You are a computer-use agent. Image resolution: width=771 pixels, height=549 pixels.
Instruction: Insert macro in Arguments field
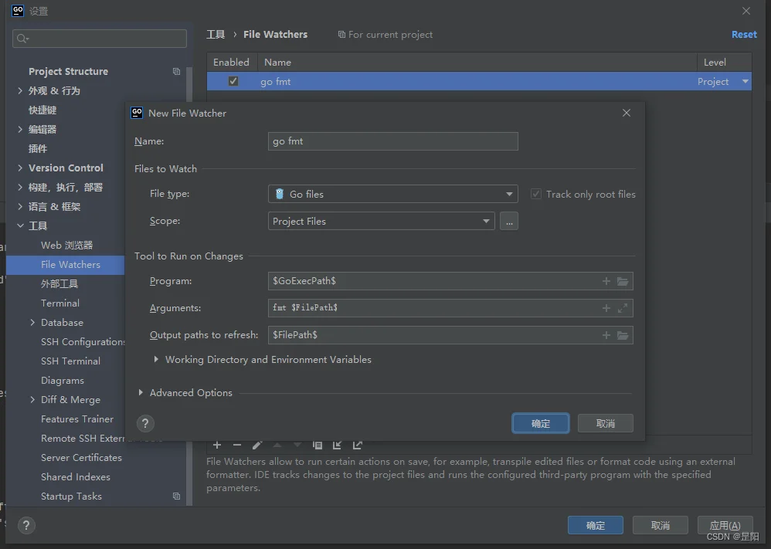606,308
